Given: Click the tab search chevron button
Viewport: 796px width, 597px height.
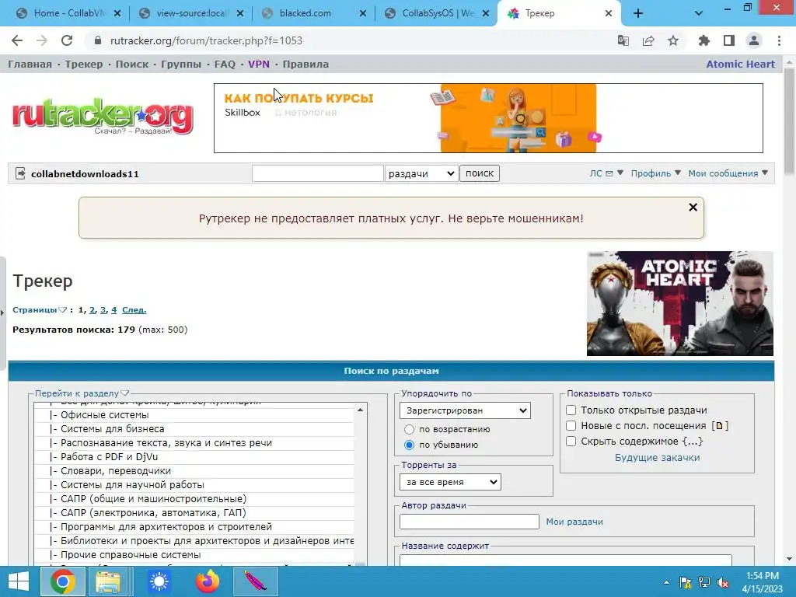Looking at the screenshot, I should [699, 14].
